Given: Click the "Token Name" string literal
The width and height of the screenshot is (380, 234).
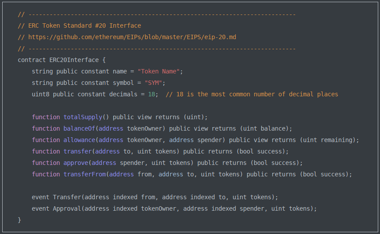Looking at the screenshot, I should pyautogui.click(x=159, y=71).
